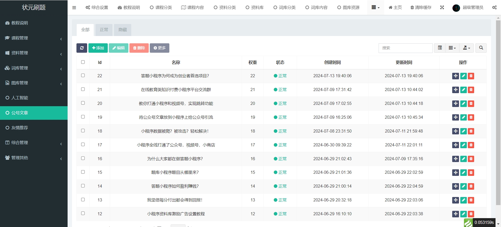Screen dimensions: 501x227
Task: Expand 综合管理 sidebar menu
Action: [34, 143]
